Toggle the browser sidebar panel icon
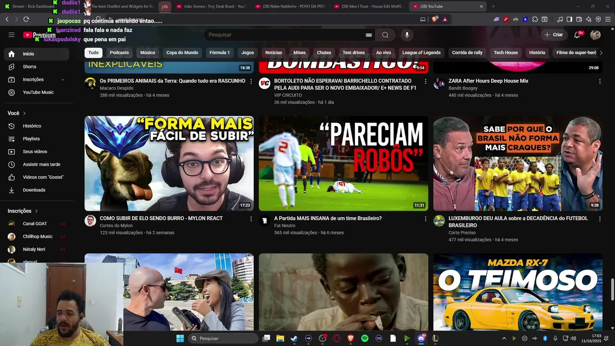This screenshot has width=615, height=346. point(569,19)
